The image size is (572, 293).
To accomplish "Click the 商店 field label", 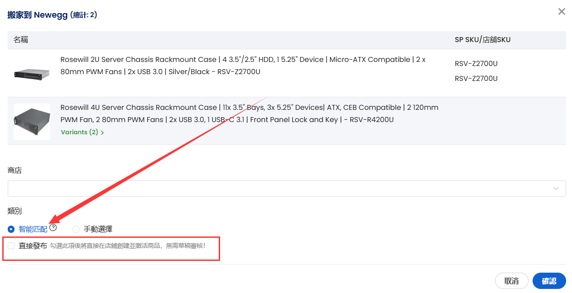I will [x=14, y=170].
